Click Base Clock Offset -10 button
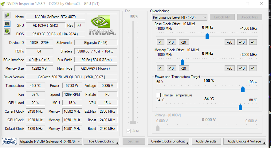Viewport: 271px width, 148px height. click(171, 42)
